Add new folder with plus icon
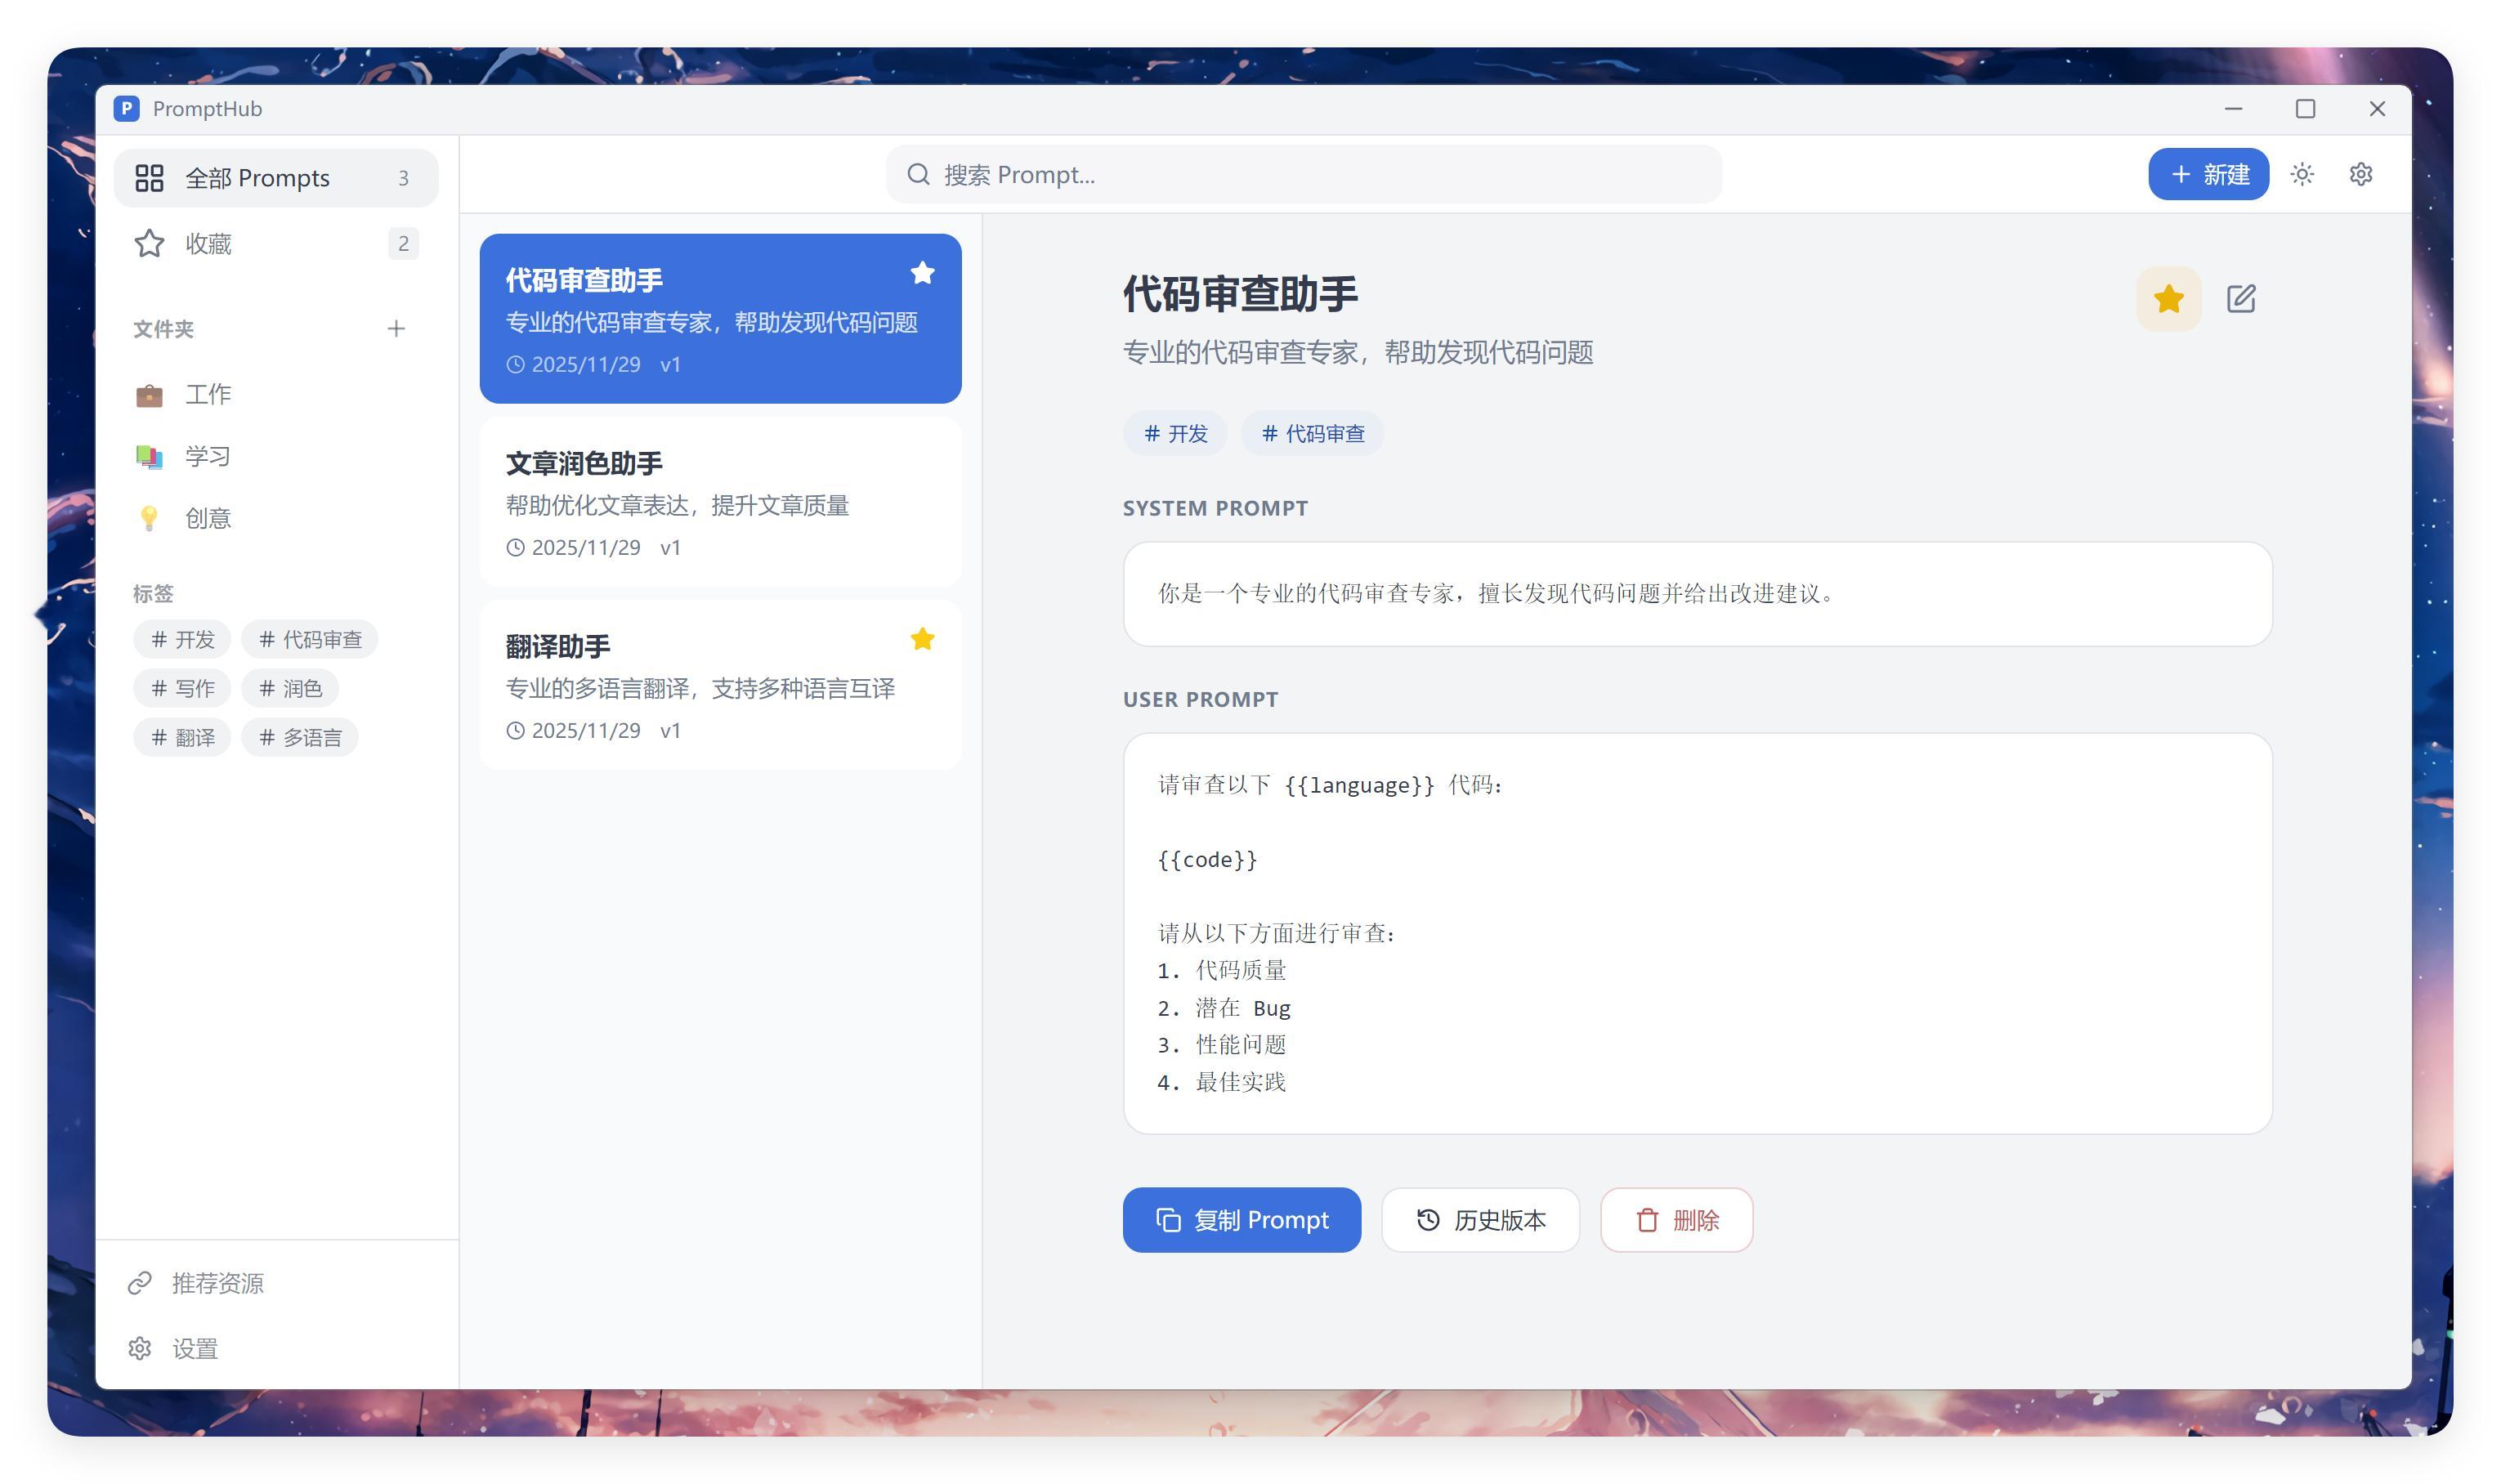 pos(396,328)
